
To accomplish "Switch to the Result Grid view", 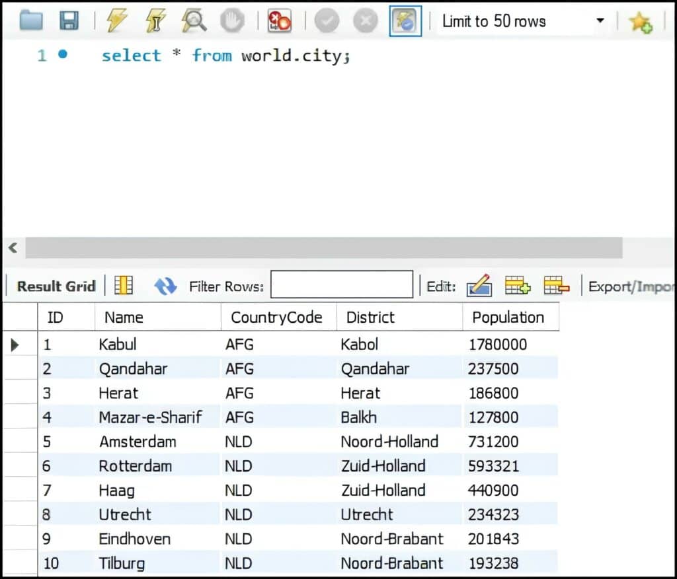I will coord(55,287).
